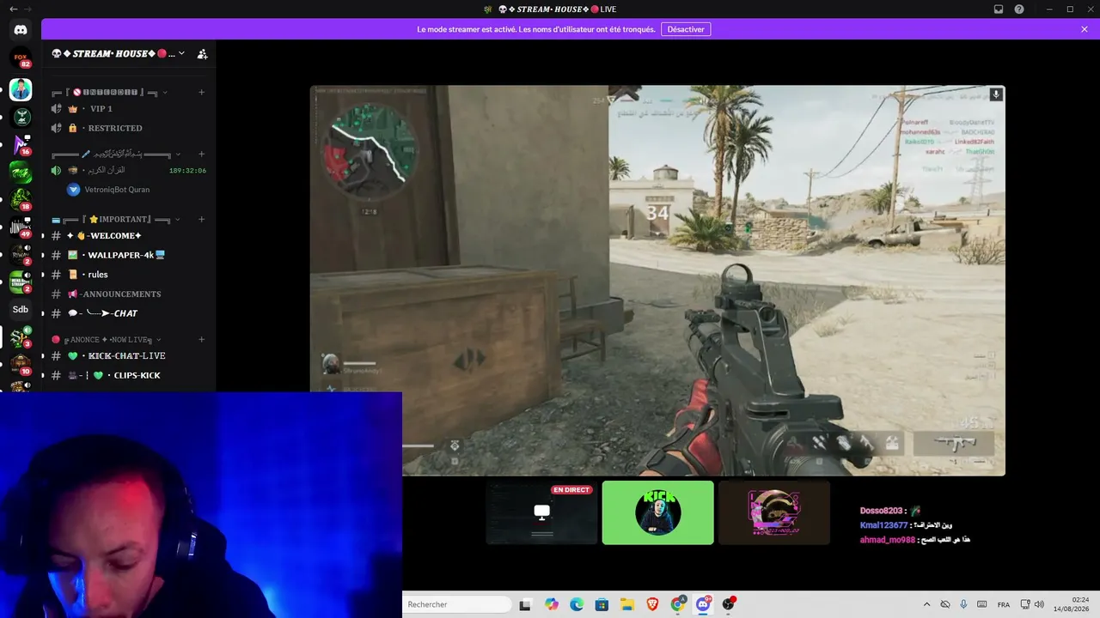1100x618 pixels.
Task: Dismiss the streamer mode banner
Action: [x=1085, y=29]
